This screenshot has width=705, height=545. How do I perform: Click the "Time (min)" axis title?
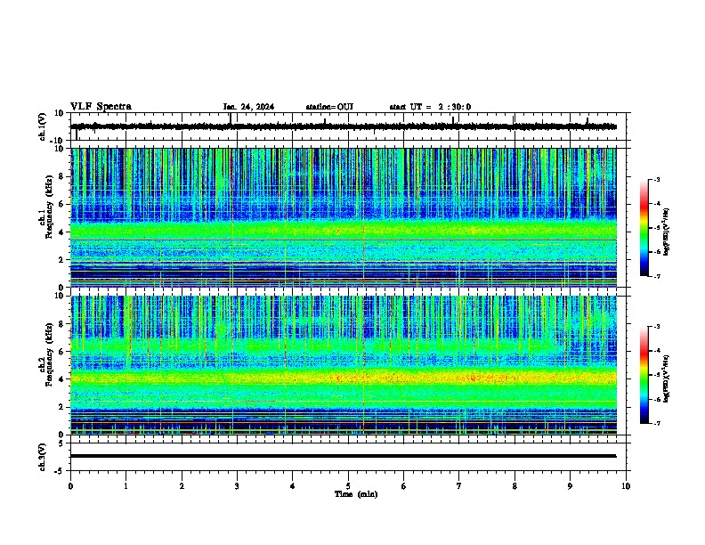click(356, 494)
